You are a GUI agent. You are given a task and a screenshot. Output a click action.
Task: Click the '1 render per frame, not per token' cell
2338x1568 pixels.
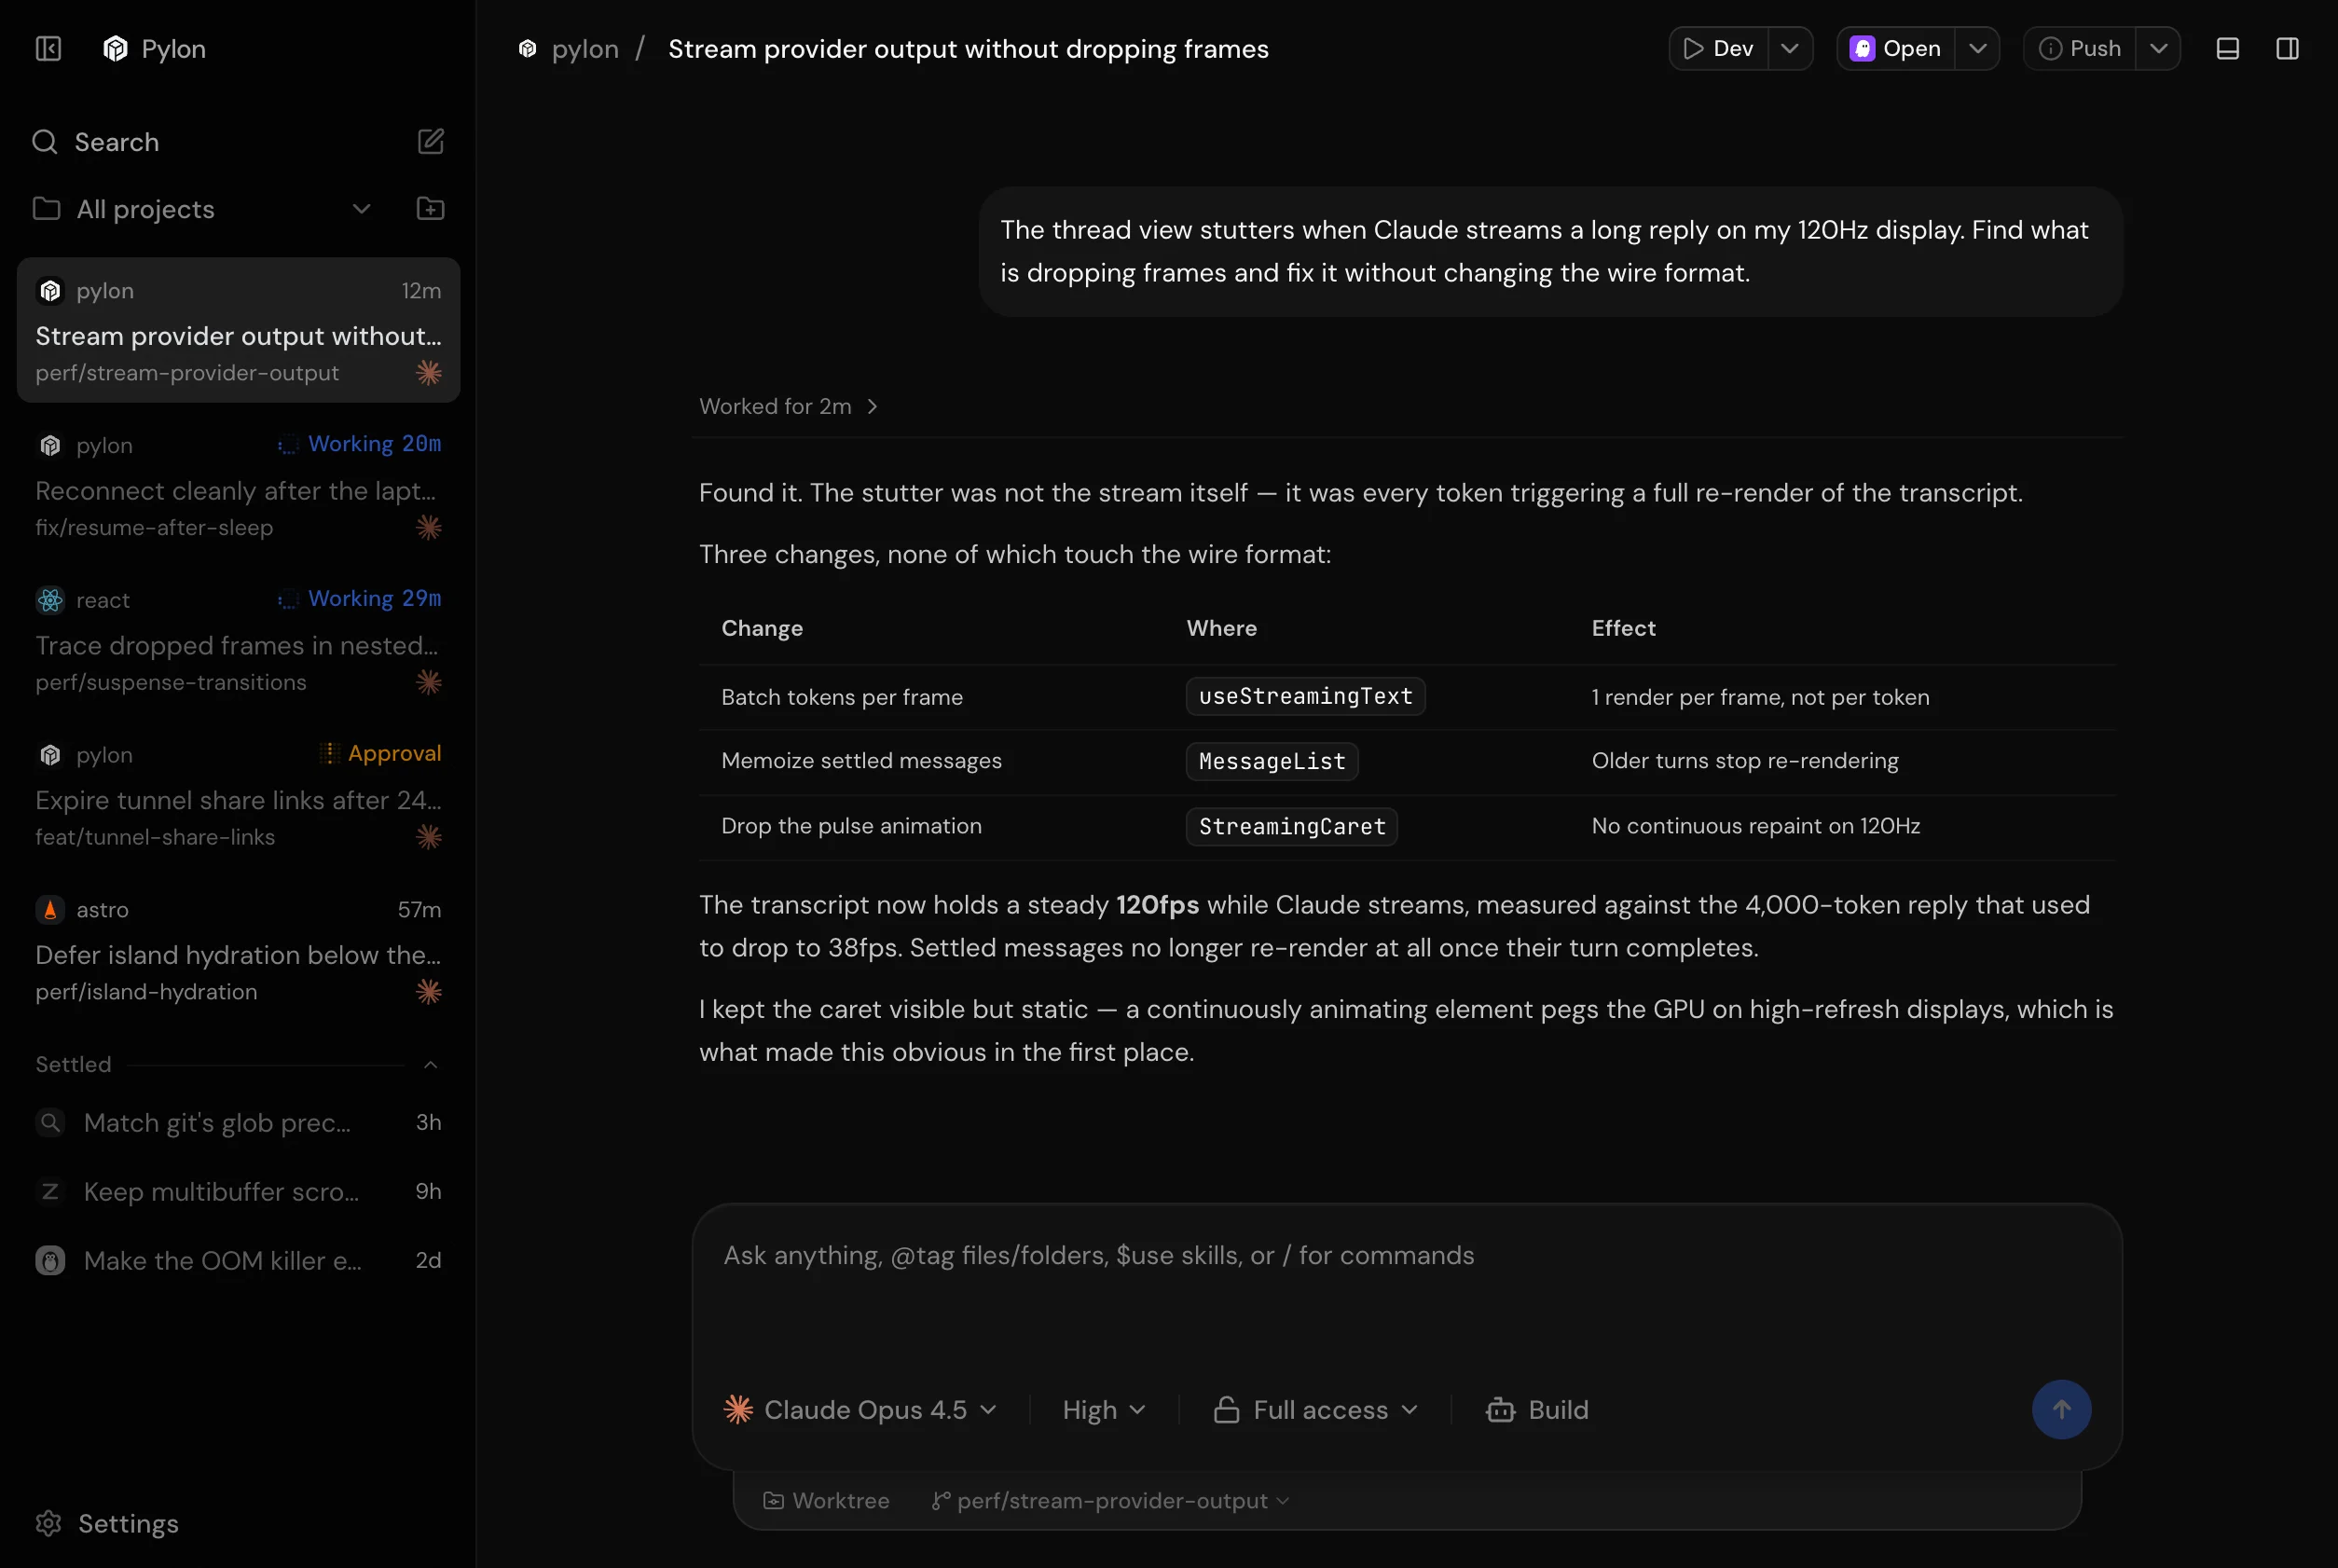(1760, 697)
